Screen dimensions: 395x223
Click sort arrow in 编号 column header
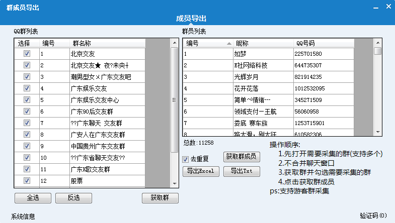click(x=229, y=43)
